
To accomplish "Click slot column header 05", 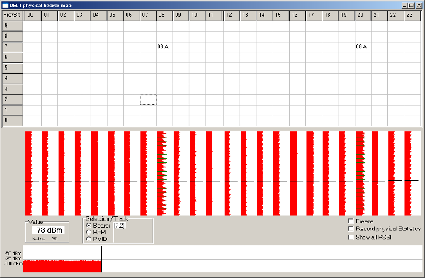I will point(115,16).
